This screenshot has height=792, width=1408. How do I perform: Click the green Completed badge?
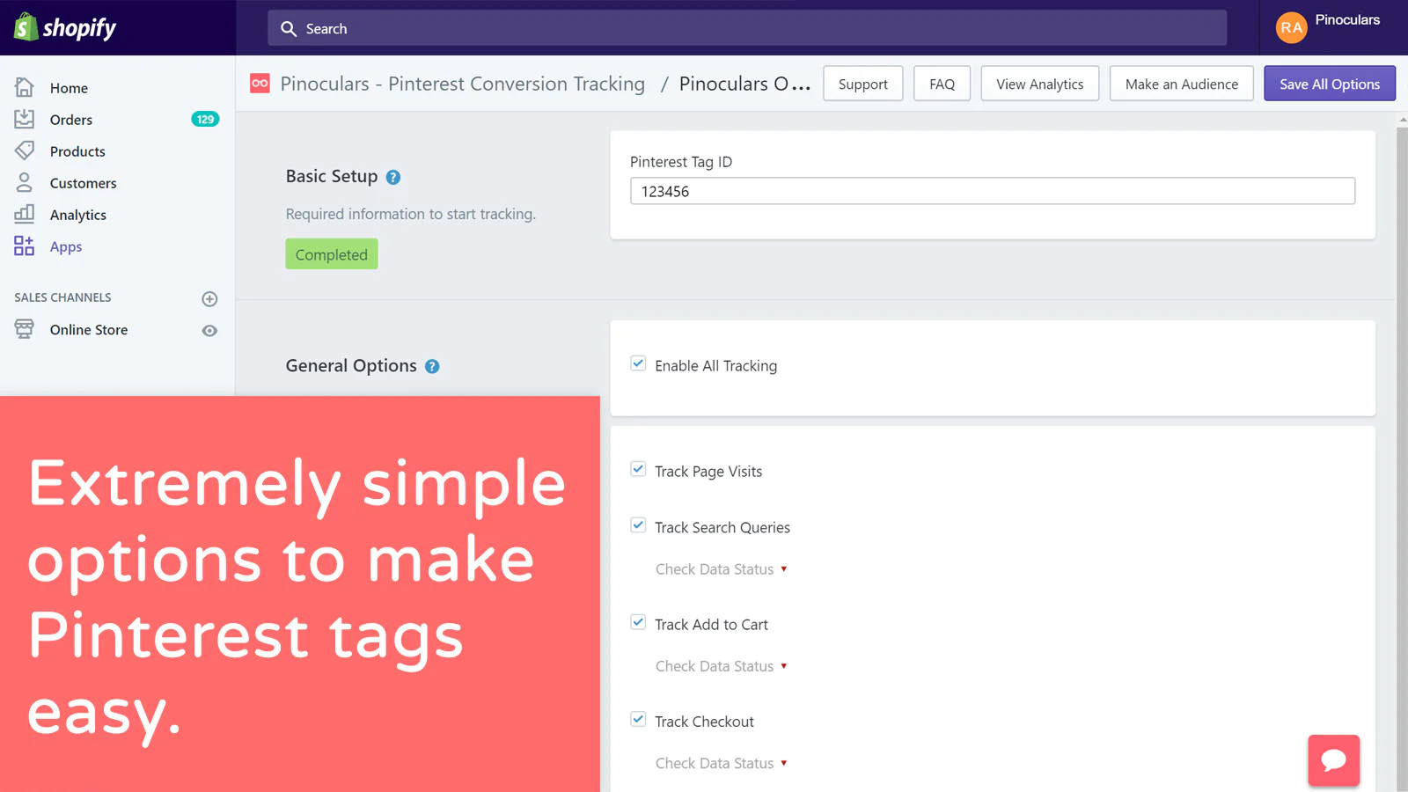332,254
